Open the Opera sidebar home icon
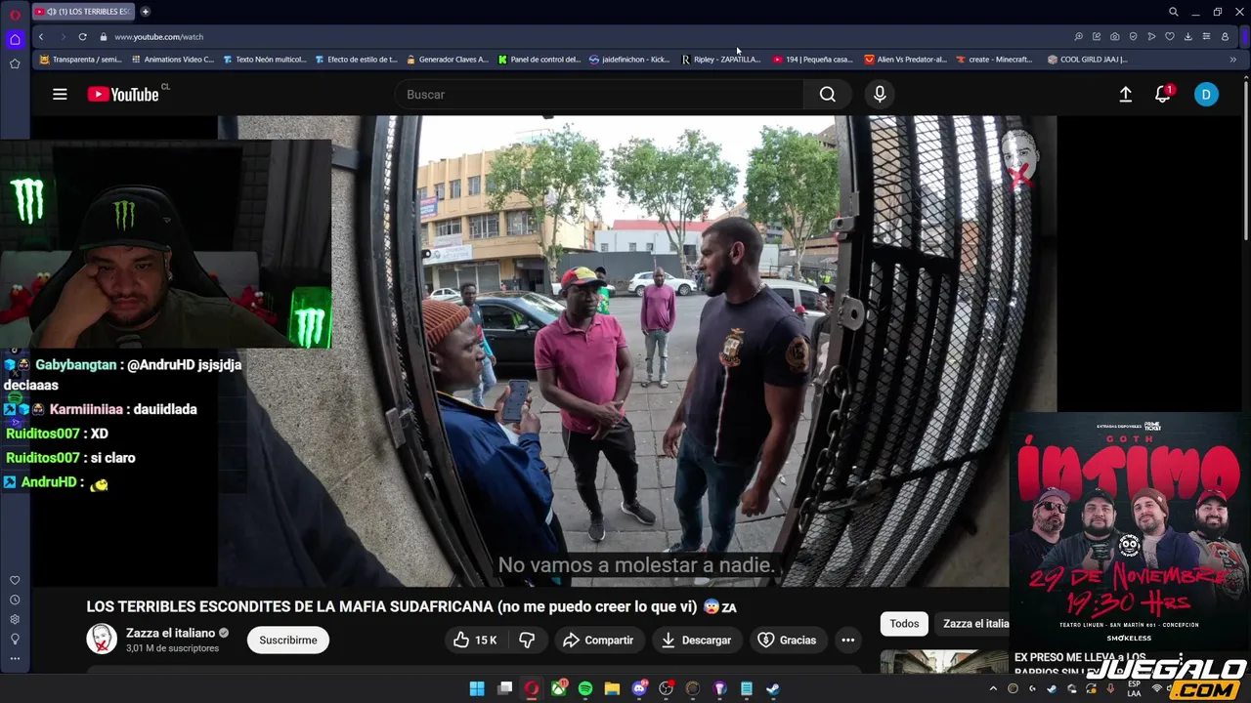 coord(15,39)
